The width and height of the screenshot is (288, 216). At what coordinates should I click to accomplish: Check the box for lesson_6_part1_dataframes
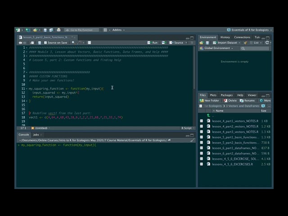tap(202, 148)
